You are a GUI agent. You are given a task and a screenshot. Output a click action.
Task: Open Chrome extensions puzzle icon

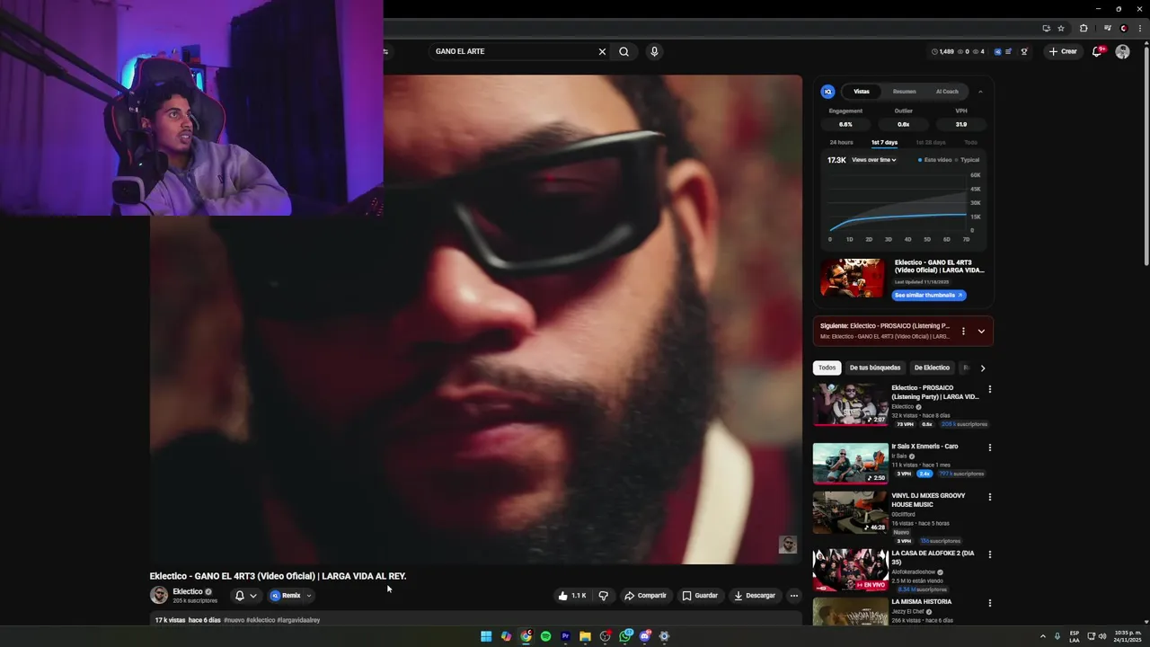[1084, 28]
